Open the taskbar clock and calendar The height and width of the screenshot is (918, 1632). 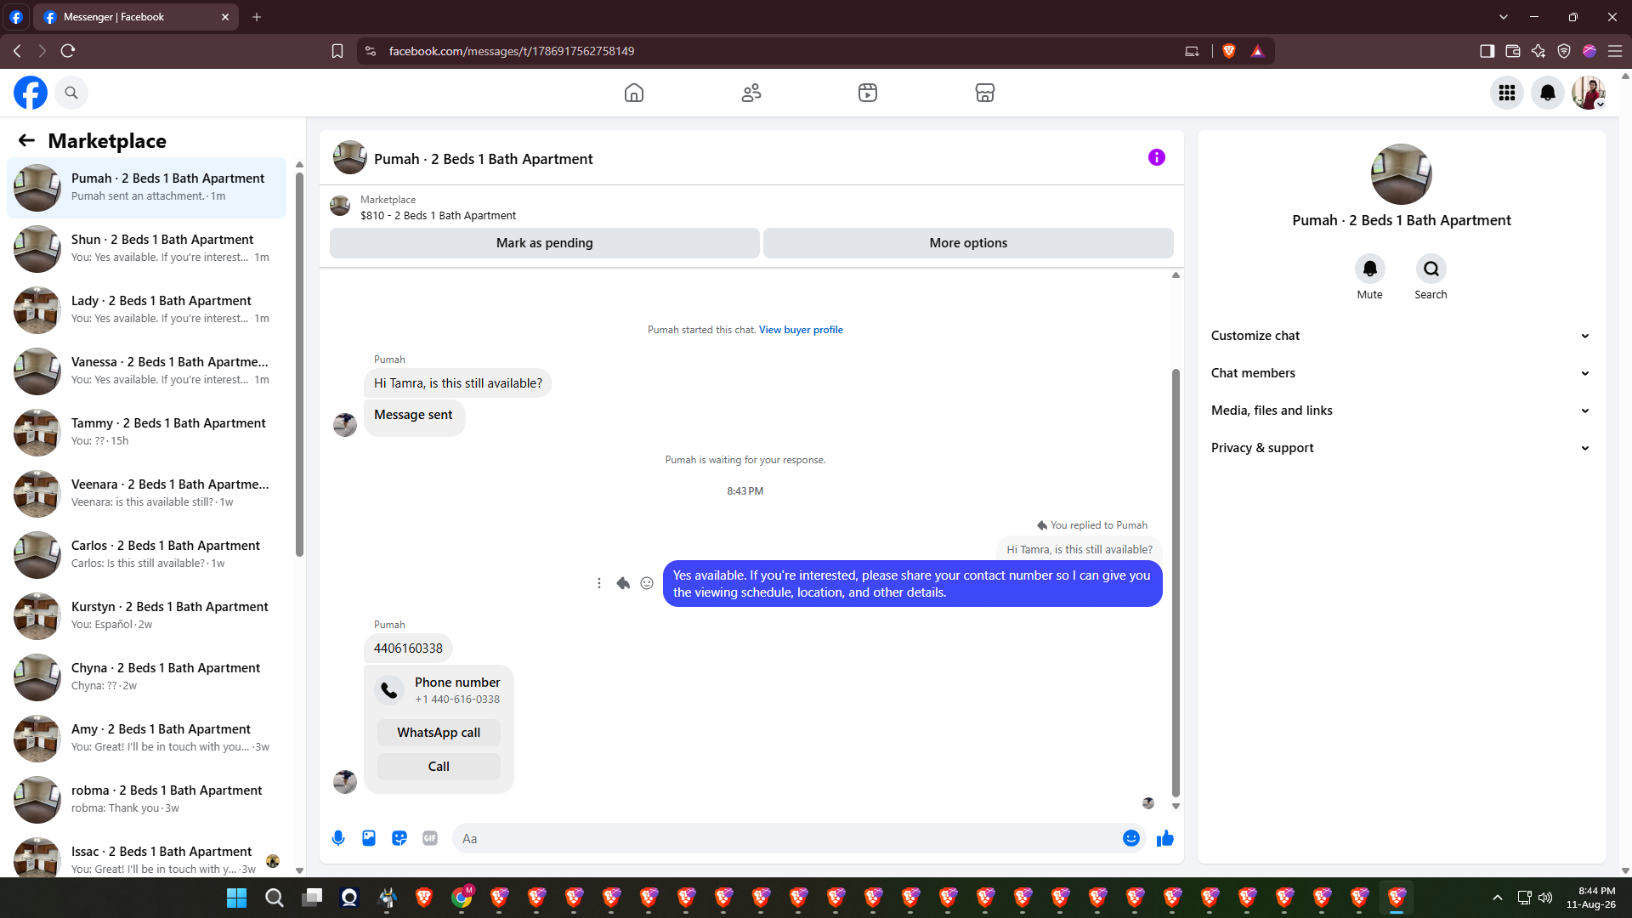[x=1591, y=898]
